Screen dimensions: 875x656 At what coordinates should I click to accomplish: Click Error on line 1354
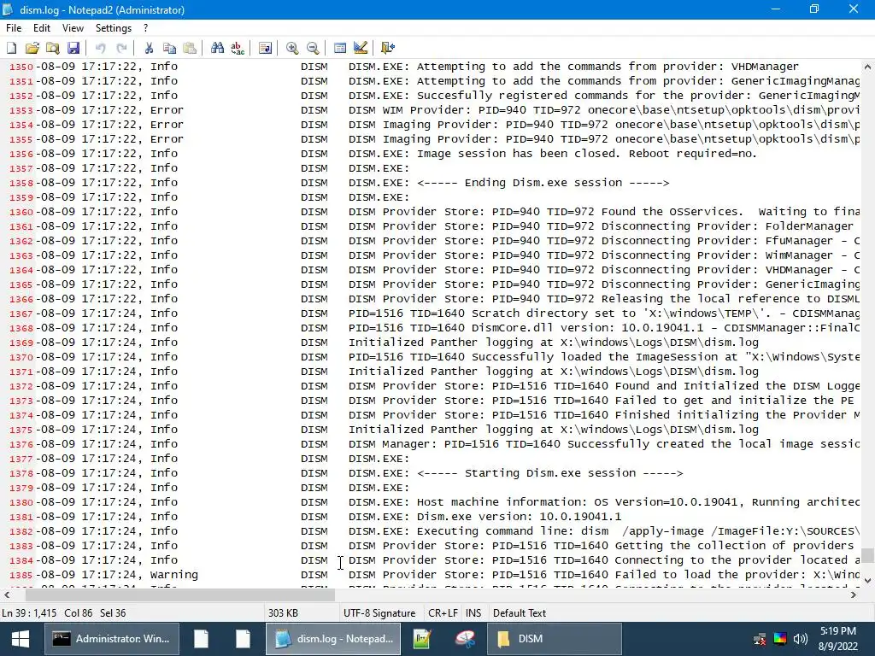tap(167, 125)
